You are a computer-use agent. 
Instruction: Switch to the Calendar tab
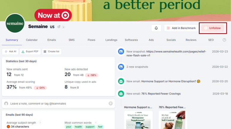[32, 40]
